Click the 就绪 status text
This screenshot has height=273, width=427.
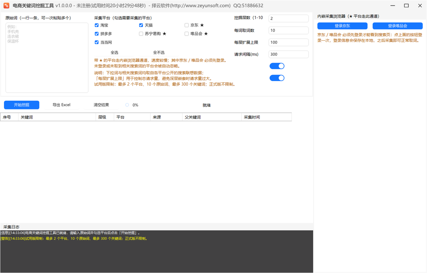click(206, 105)
